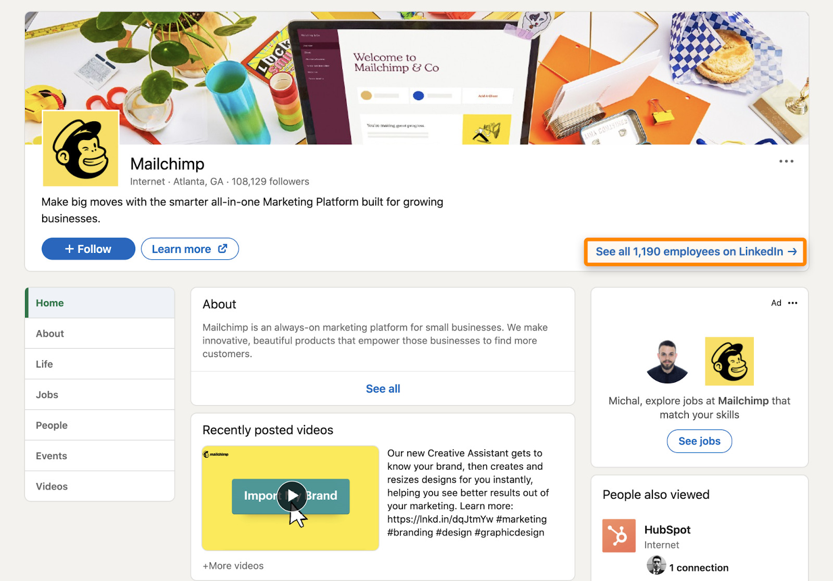
Task: Click the Mailchimp logo in the job ad
Action: pos(729,361)
